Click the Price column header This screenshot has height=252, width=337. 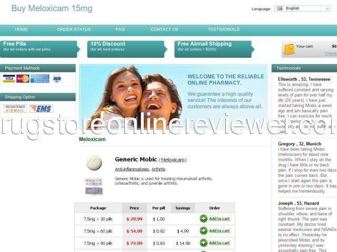(x=134, y=208)
